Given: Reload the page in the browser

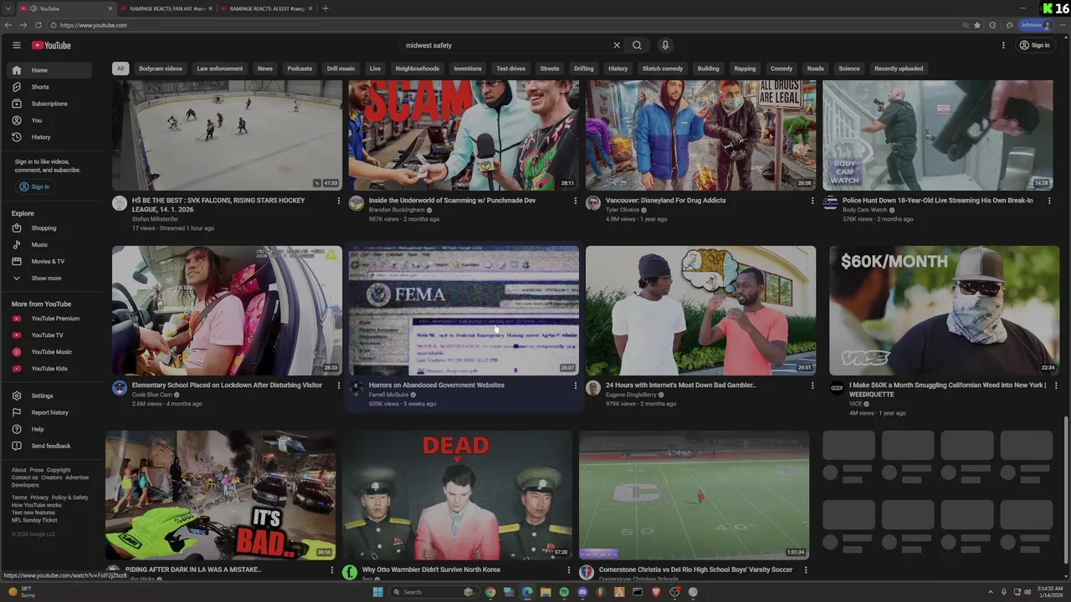Looking at the screenshot, I should tap(38, 25).
